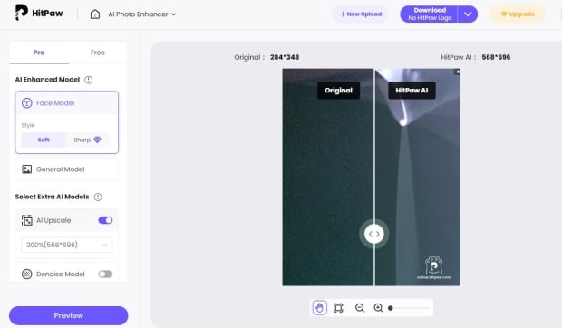Viewport: 562px width, 328px height.
Task: Click the Preview button
Action: pyautogui.click(x=69, y=315)
